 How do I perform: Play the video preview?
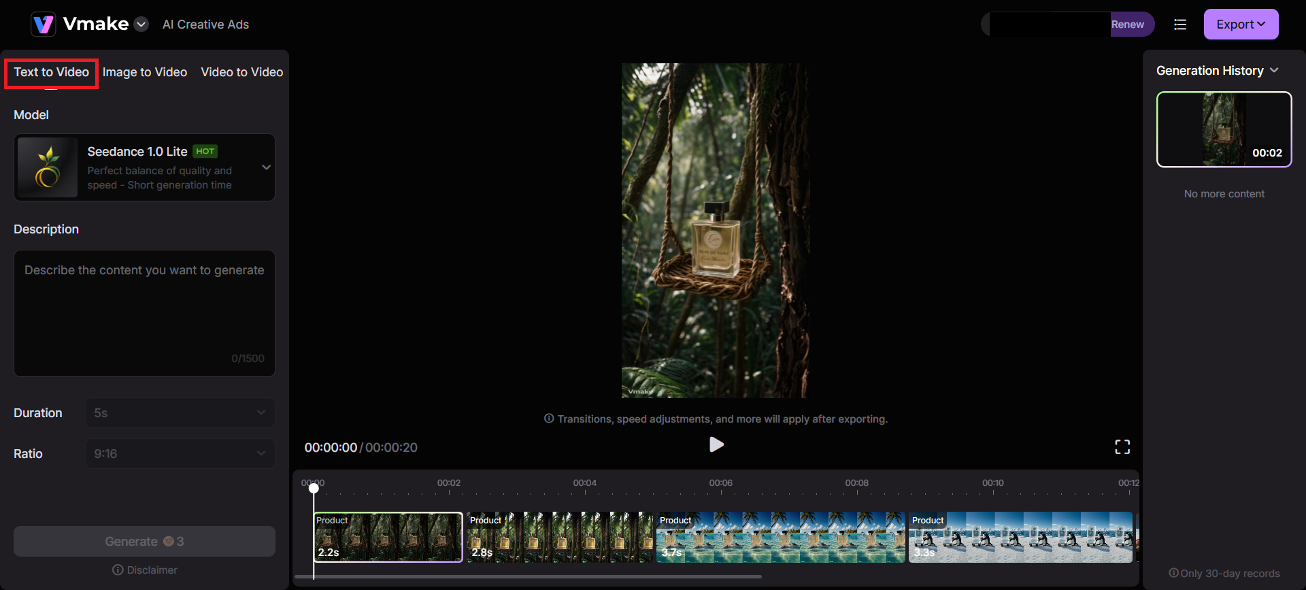tap(716, 444)
